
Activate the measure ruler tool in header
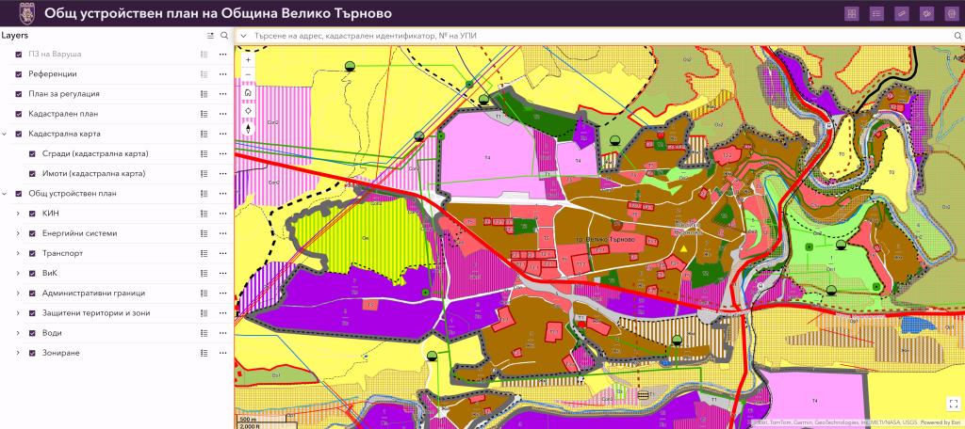902,13
